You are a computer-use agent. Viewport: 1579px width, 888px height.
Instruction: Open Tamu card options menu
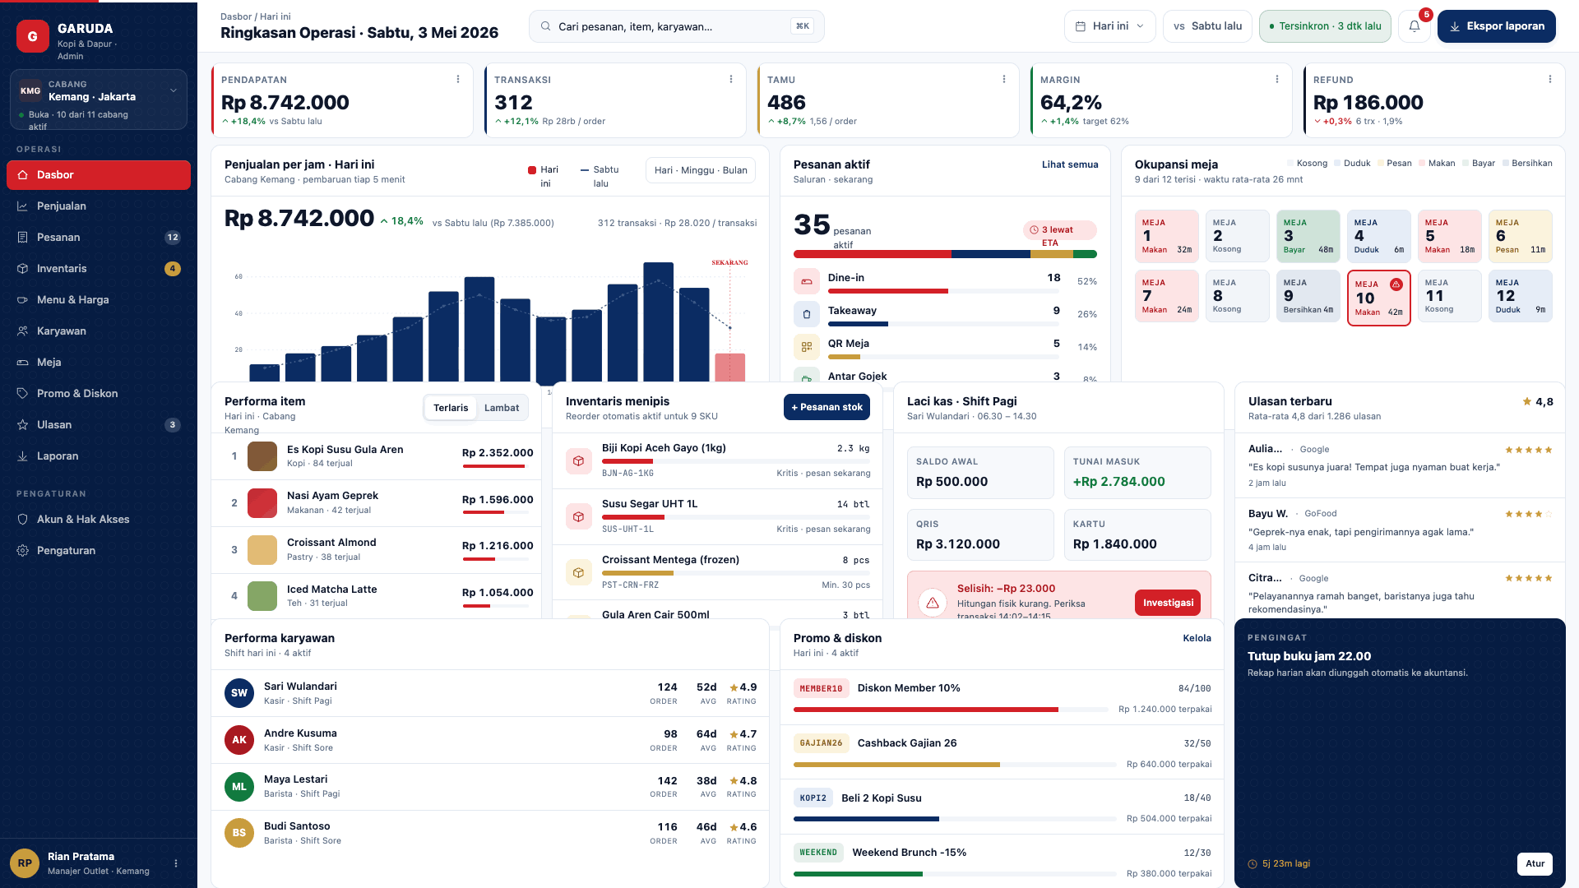[1004, 80]
